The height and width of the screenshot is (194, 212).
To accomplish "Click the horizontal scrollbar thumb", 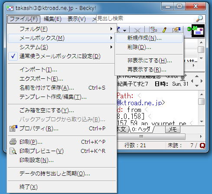I will pos(151,136).
